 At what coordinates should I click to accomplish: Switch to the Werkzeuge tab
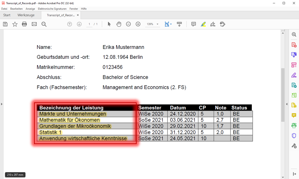point(26,15)
